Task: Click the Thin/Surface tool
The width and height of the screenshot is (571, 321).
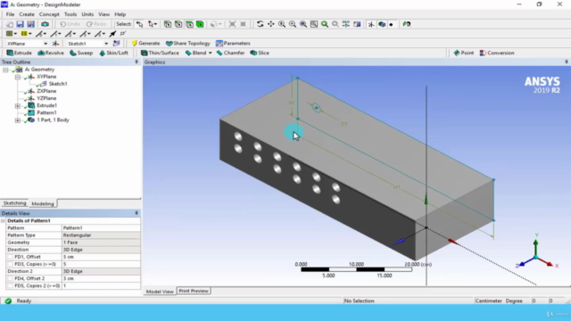Action: click(160, 53)
